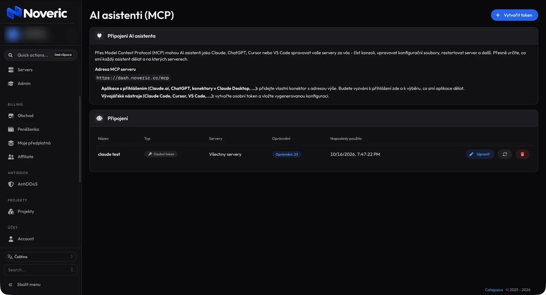Screen dimensions: 546x295
Task: Click the last-used timestamp 10/16/2026, 7:47:22 PM
Action: coord(355,154)
